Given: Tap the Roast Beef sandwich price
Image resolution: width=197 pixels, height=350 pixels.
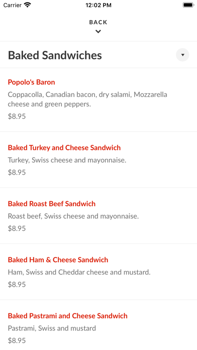Looking at the screenshot, I should [x=17, y=228].
